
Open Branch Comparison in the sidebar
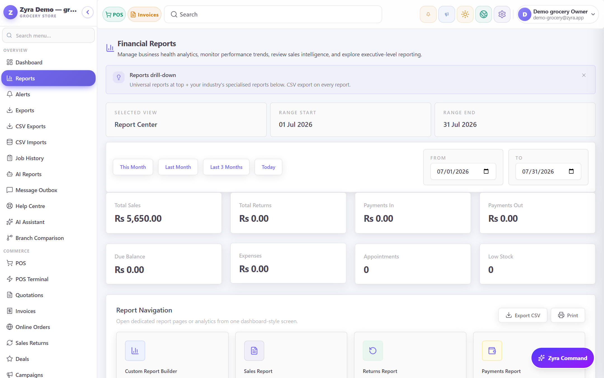[48, 238]
